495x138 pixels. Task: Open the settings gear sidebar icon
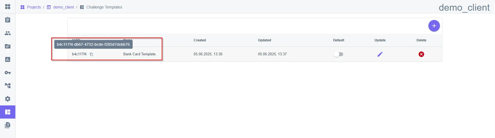[8, 99]
